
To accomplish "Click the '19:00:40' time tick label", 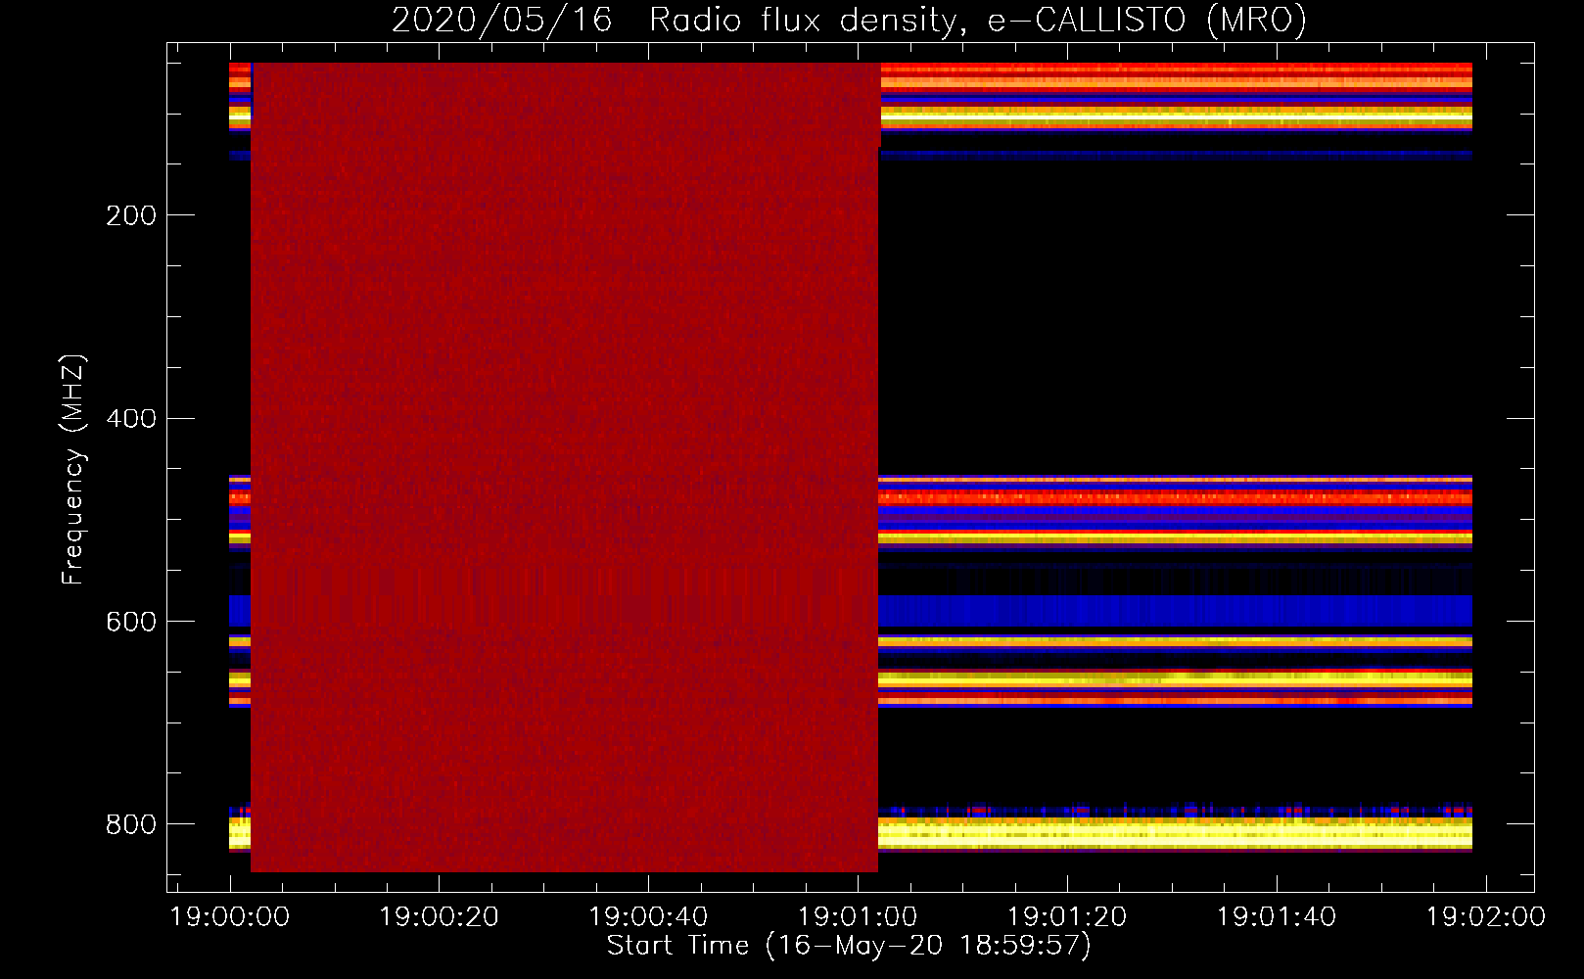I will 648,917.
